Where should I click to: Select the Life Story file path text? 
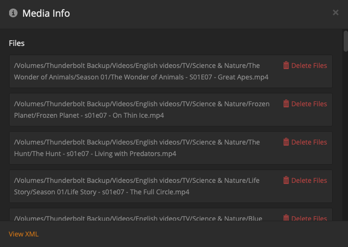(137, 186)
